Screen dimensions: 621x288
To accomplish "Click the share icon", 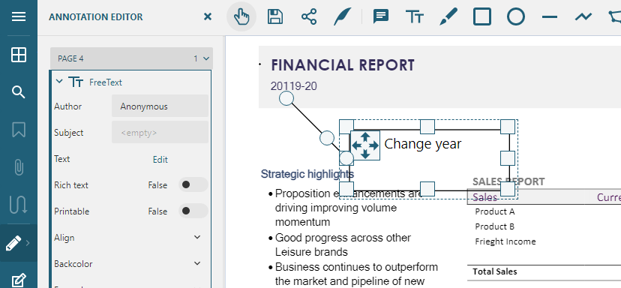I will coord(309,17).
